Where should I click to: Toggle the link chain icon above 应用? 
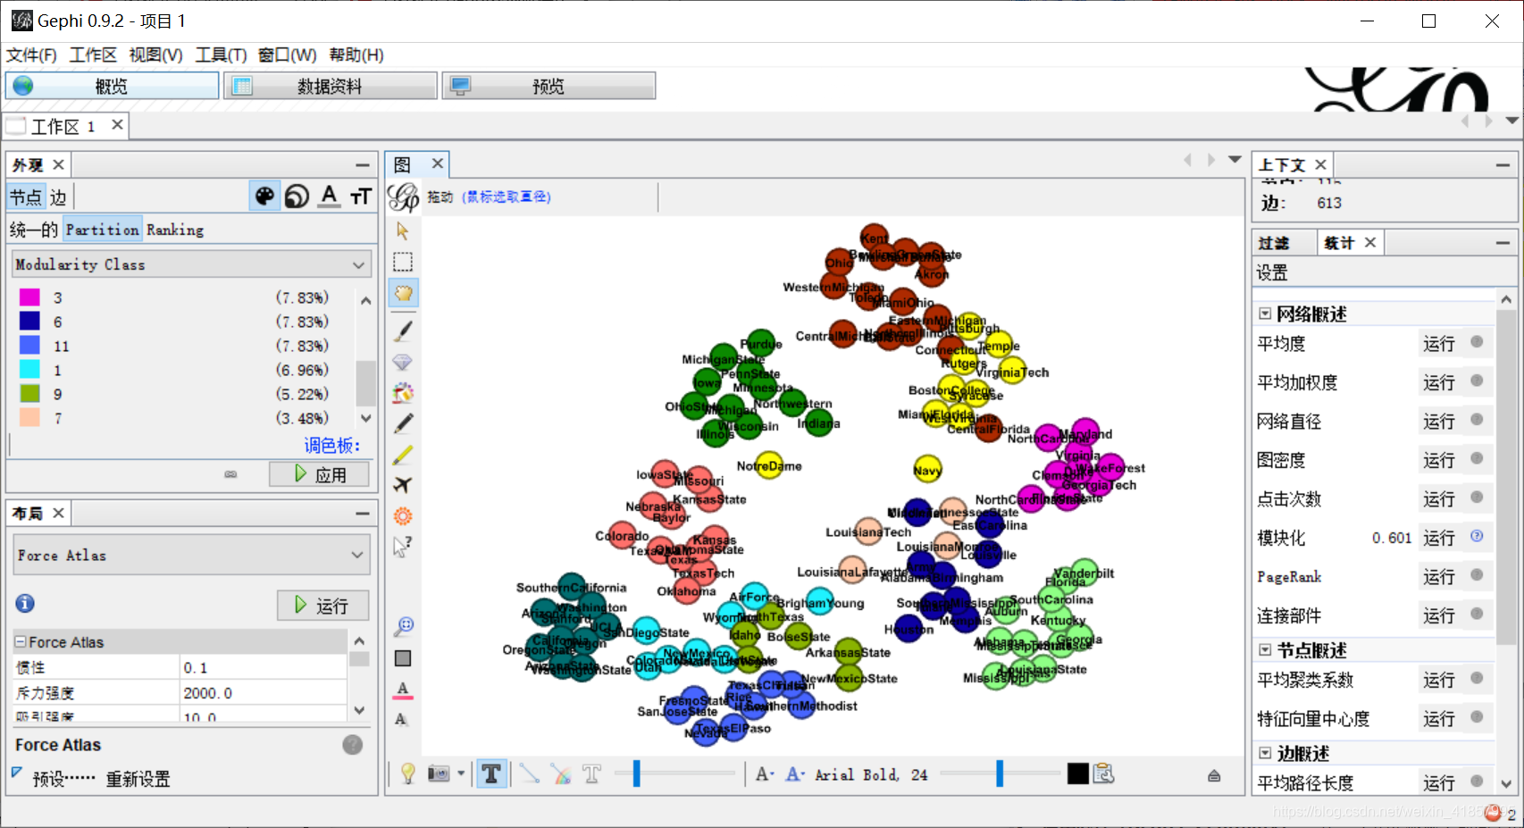[230, 474]
